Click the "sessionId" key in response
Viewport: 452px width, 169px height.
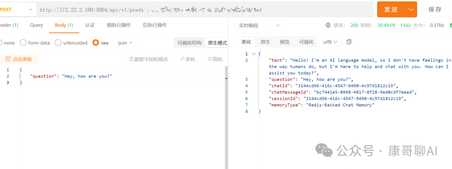[x=282, y=98]
